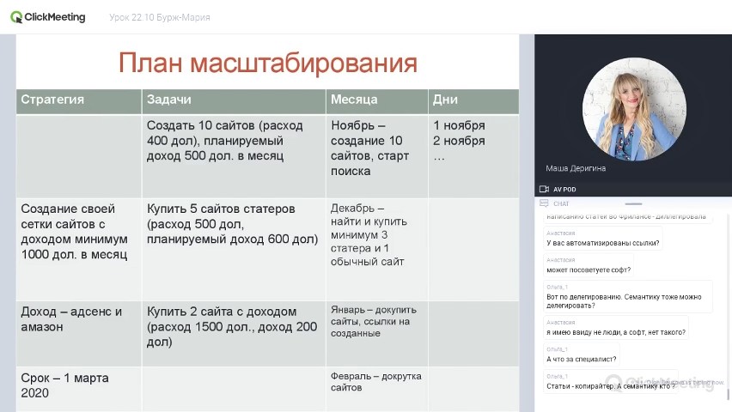Click cell Доход – адсенс и амазон
The width and height of the screenshot is (732, 412).
click(x=79, y=333)
